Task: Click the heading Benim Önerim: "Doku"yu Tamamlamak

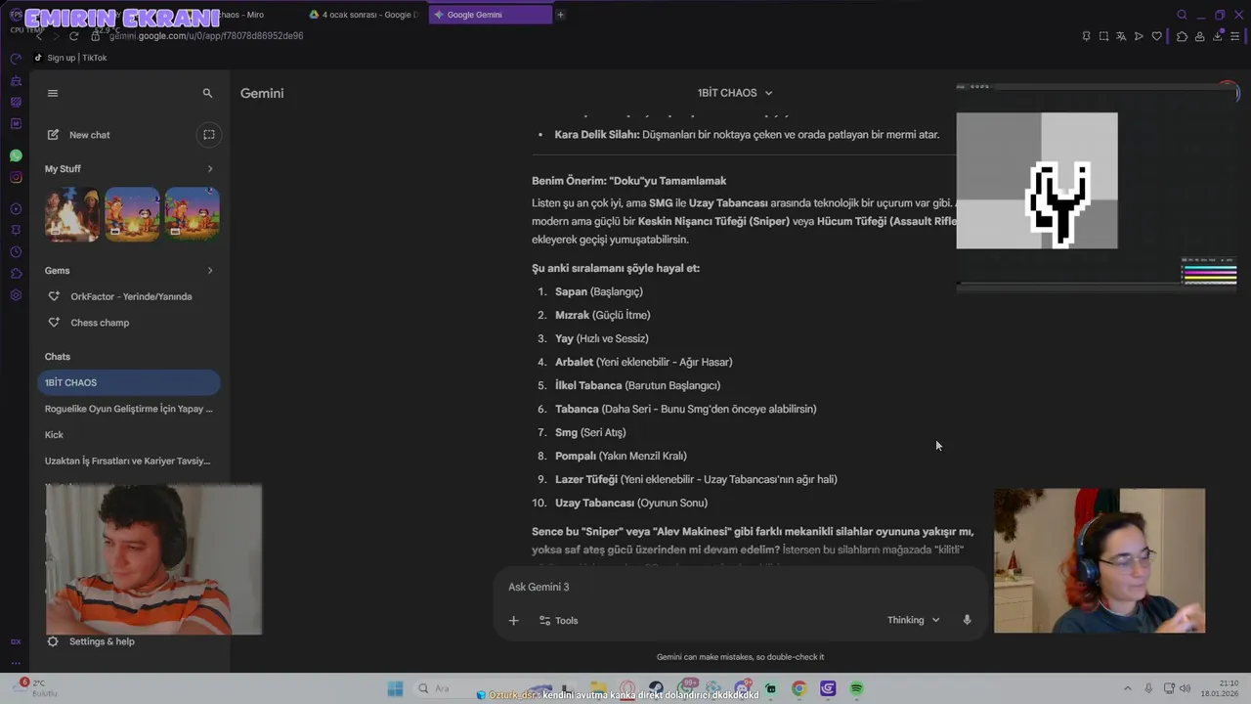Action: 628,181
